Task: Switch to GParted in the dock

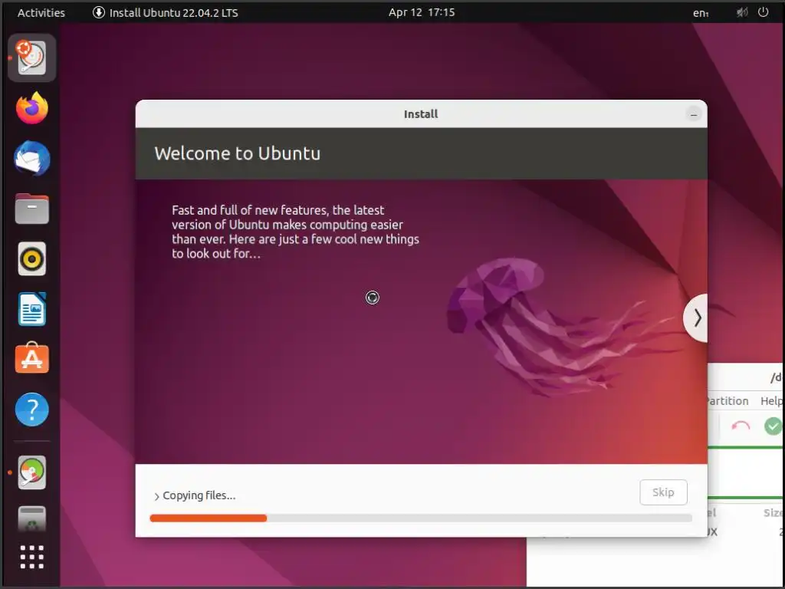Action: tap(32, 472)
